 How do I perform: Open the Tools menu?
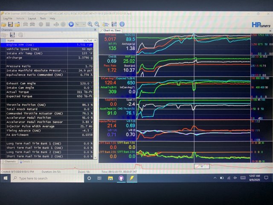click(x=43, y=19)
